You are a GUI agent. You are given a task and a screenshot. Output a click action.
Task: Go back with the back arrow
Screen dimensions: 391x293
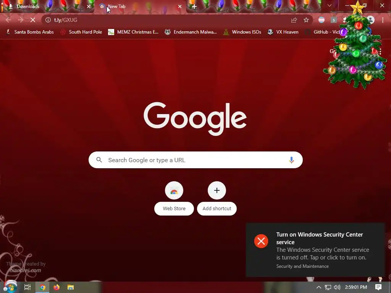coord(8,20)
